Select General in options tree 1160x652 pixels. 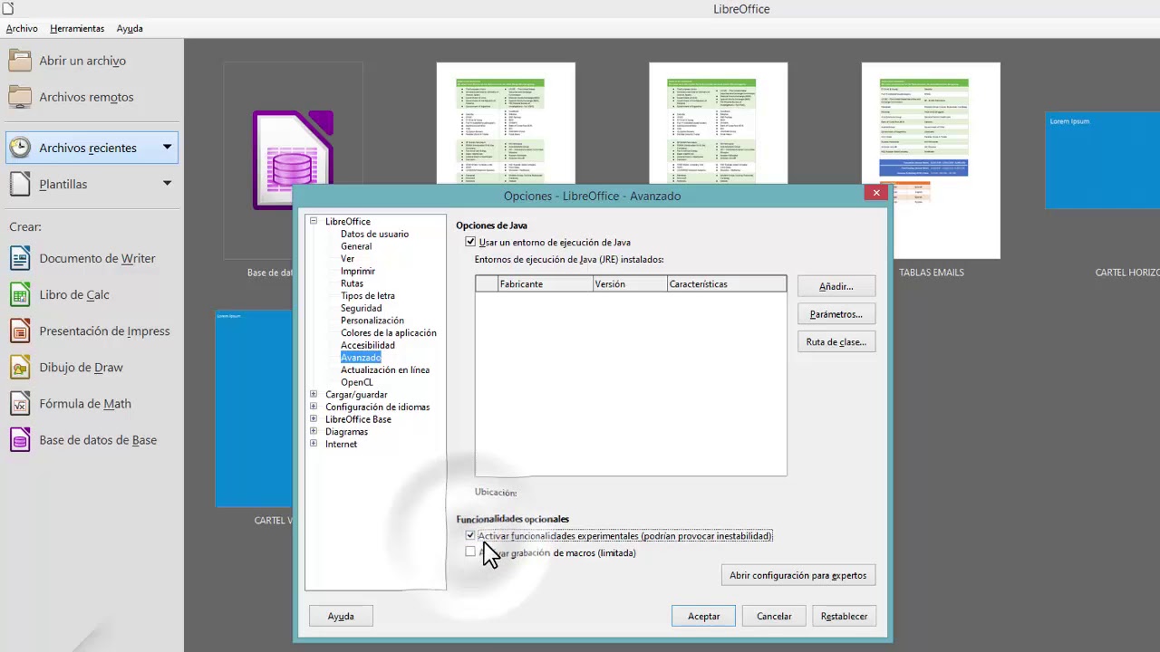(356, 246)
